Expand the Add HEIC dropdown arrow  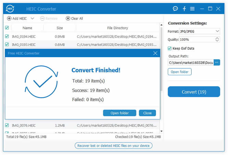[x=33, y=18]
